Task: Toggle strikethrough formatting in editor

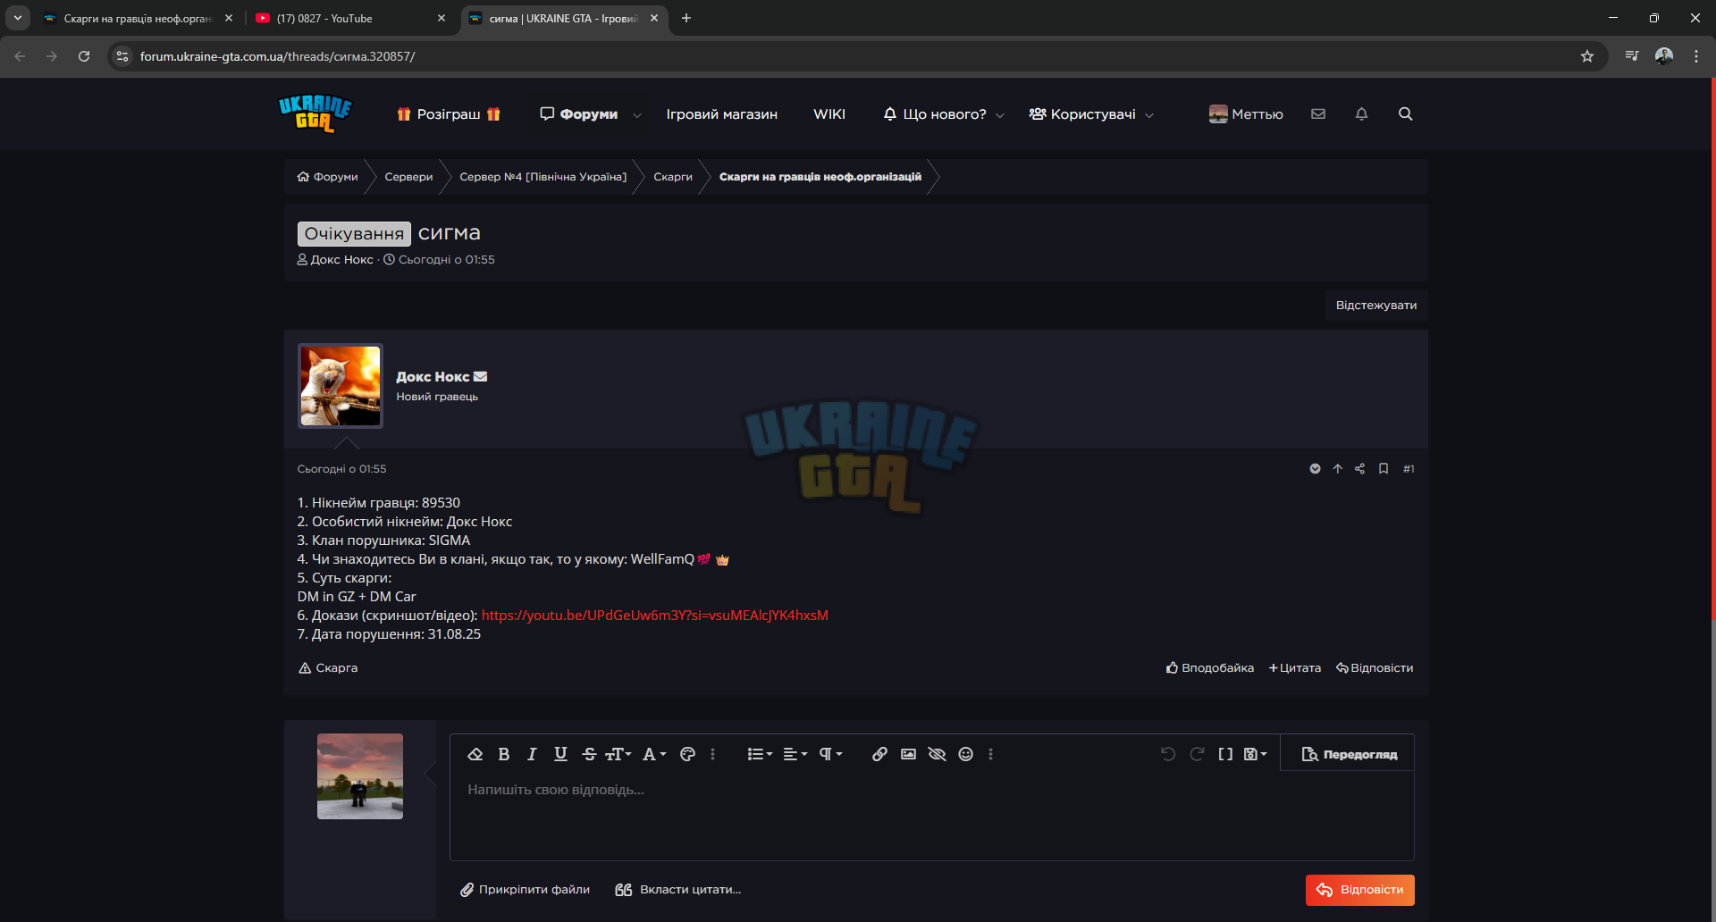Action: [589, 754]
